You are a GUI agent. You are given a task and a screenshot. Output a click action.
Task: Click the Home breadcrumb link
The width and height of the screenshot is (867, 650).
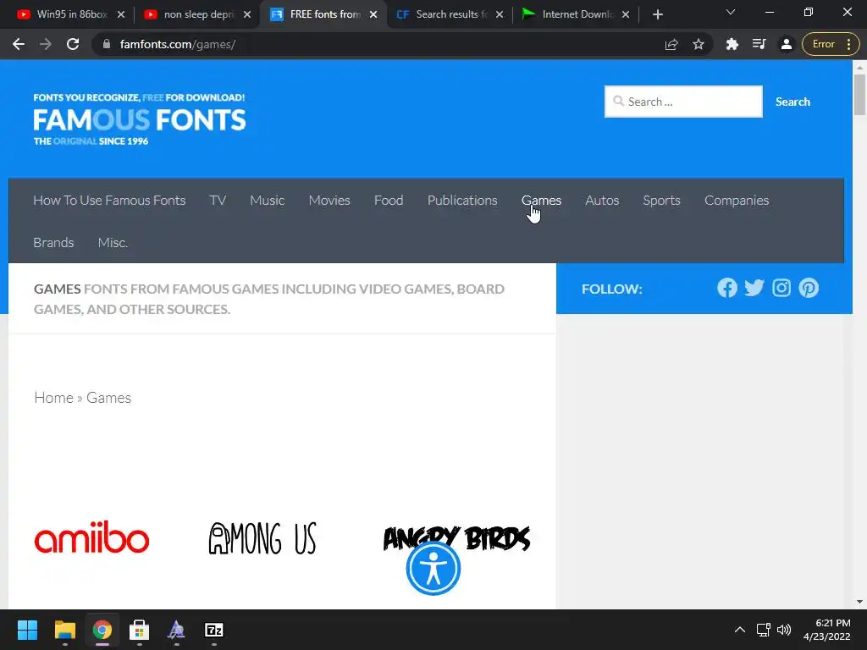click(53, 398)
